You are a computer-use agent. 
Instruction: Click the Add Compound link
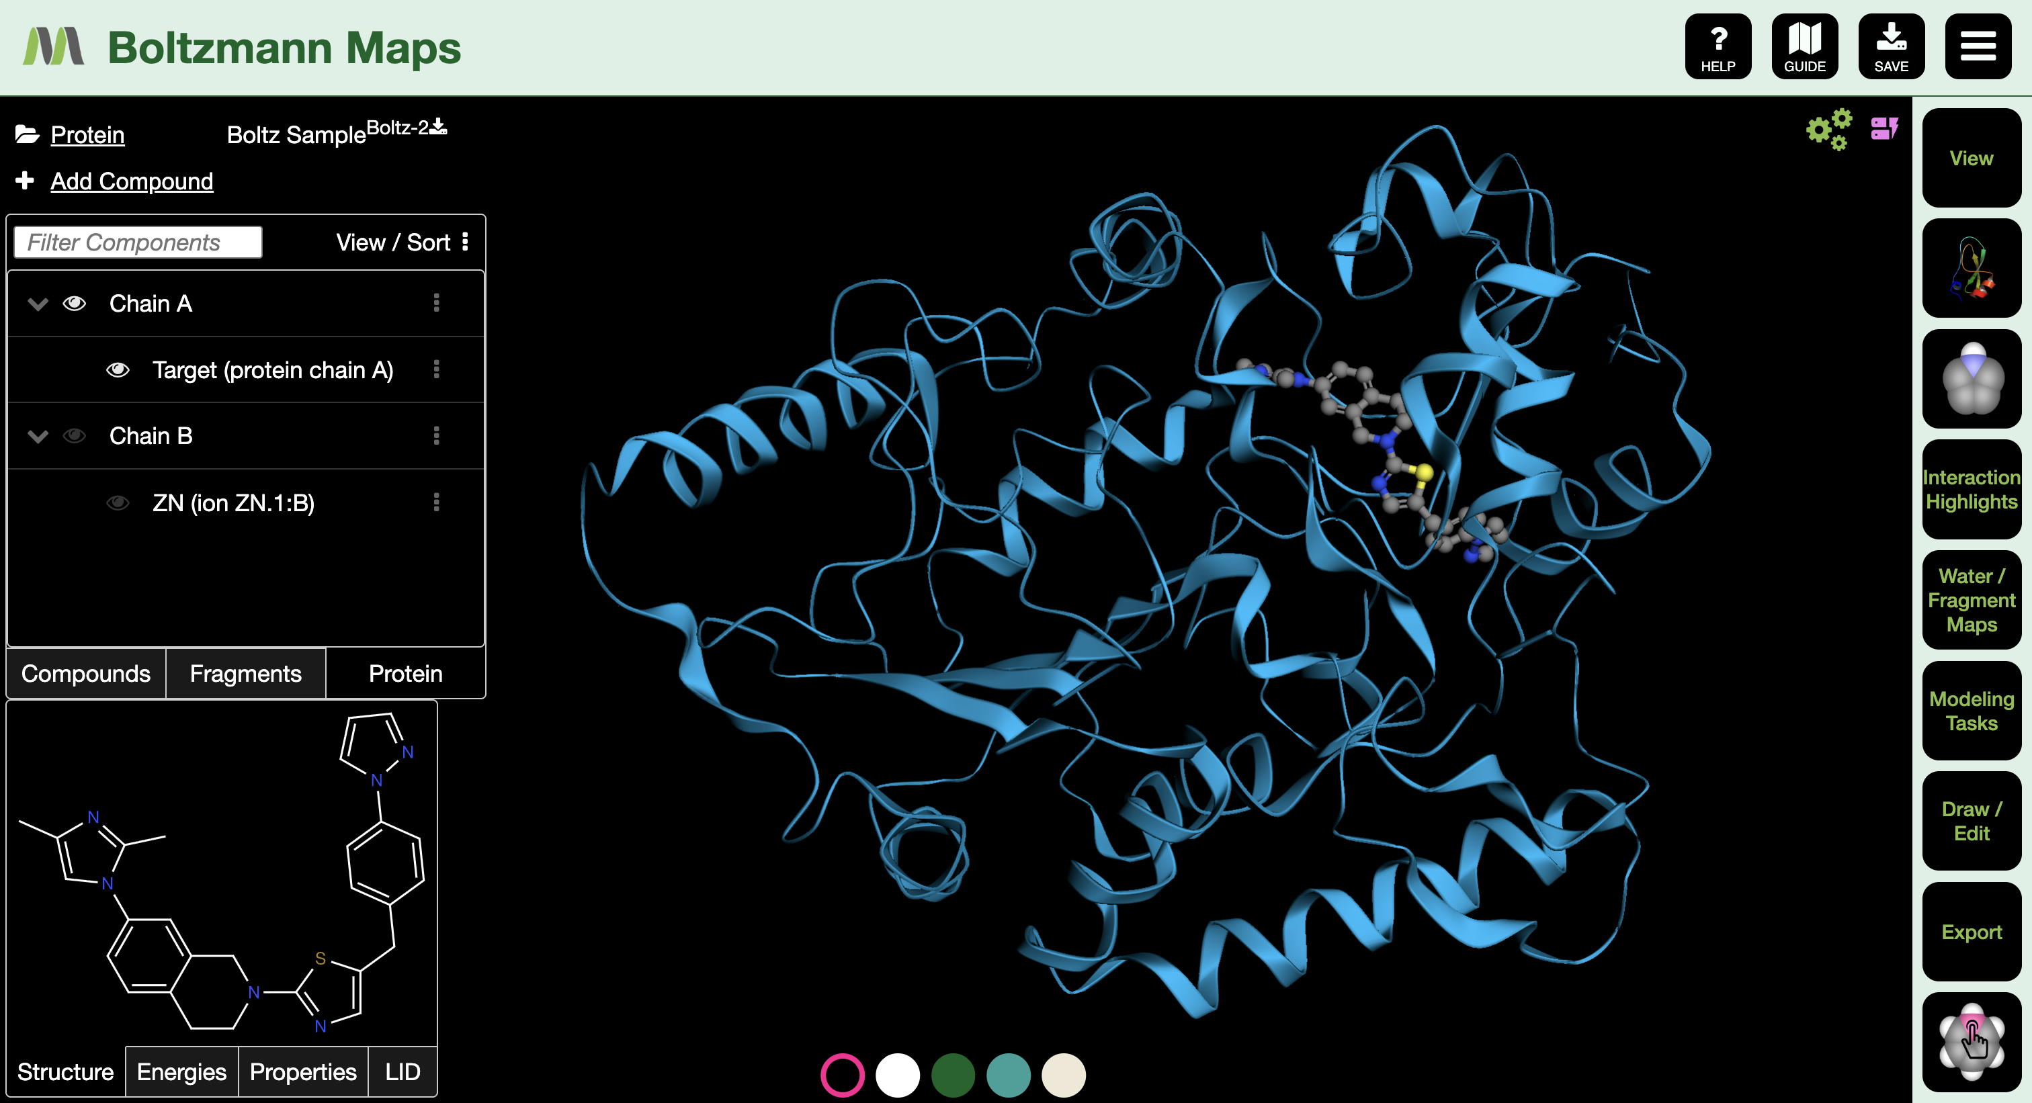[132, 181]
